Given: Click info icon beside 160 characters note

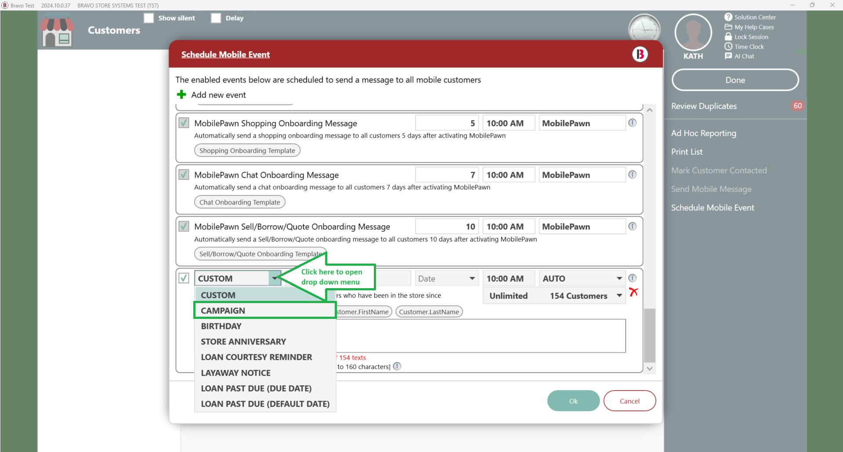Looking at the screenshot, I should [397, 366].
